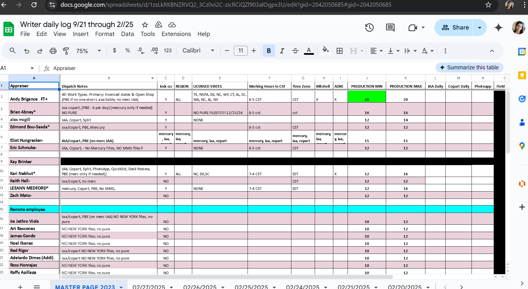Open the Name Box dropdown arrow
The height and width of the screenshot is (289, 528).
[32, 68]
